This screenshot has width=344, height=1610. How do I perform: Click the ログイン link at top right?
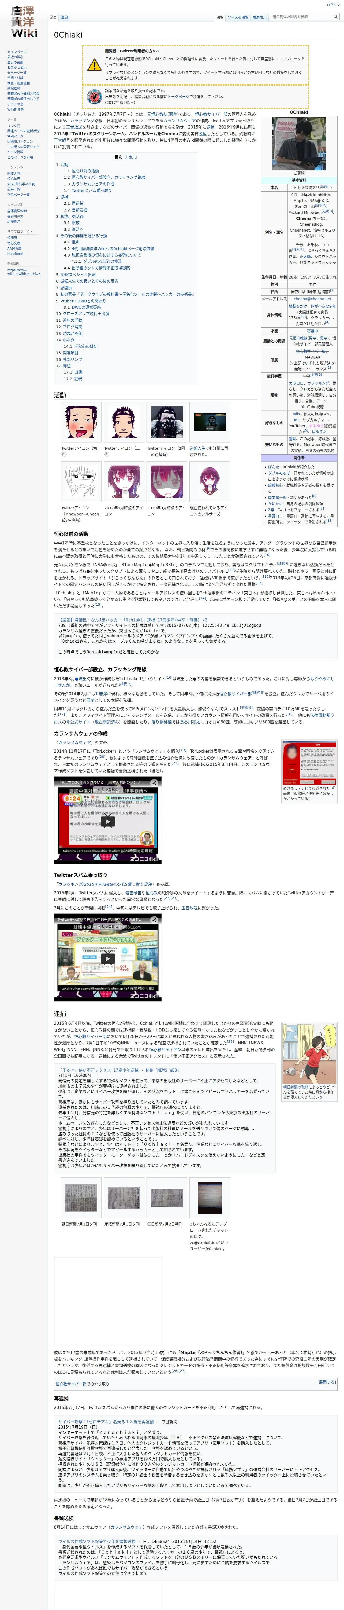pos(333,5)
